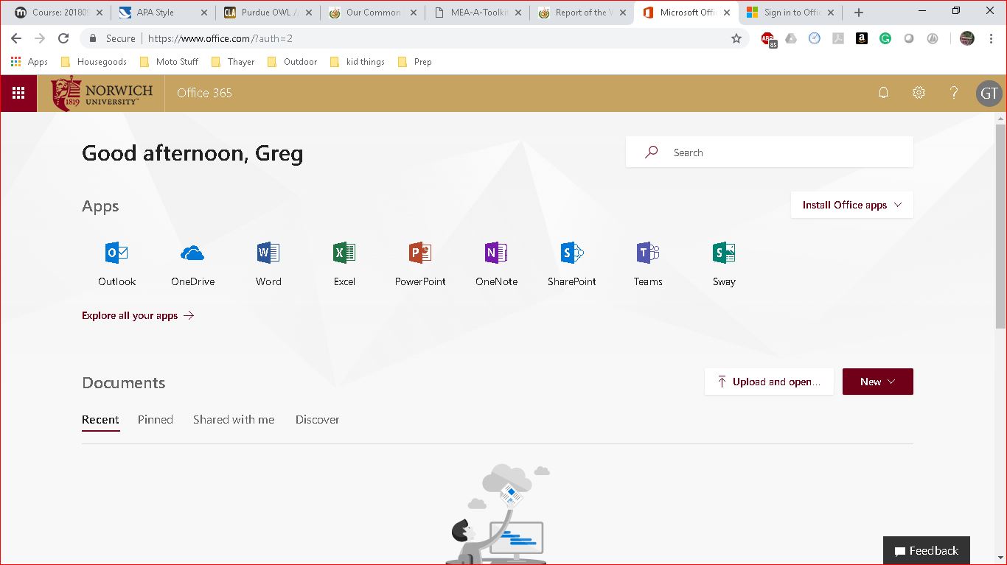The width and height of the screenshot is (1007, 565).
Task: Open the notifications bell
Action: (x=883, y=93)
